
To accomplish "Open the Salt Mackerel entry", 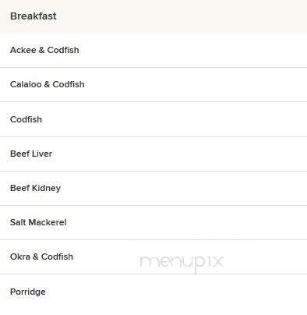I will pos(153,222).
